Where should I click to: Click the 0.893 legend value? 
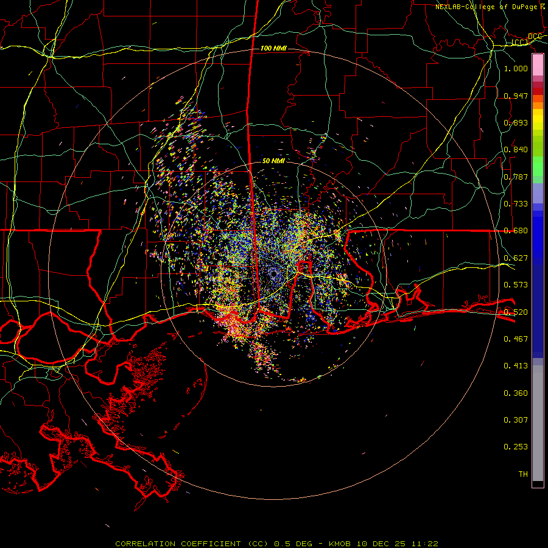(x=516, y=122)
